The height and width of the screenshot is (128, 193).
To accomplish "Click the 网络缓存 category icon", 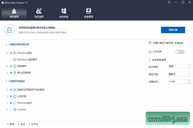I will pos(15,66).
